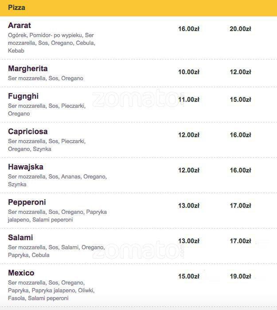Viewport: 277px width, 310px height.
Task: Click the 11.00zł price for Fugnghi
Action: point(189,99)
